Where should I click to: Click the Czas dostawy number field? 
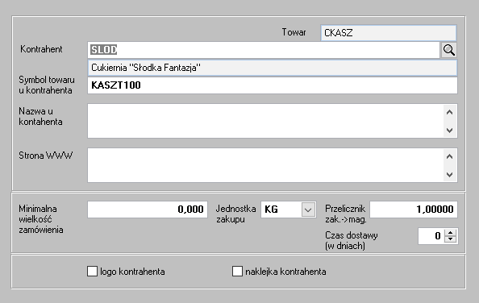pyautogui.click(x=431, y=236)
